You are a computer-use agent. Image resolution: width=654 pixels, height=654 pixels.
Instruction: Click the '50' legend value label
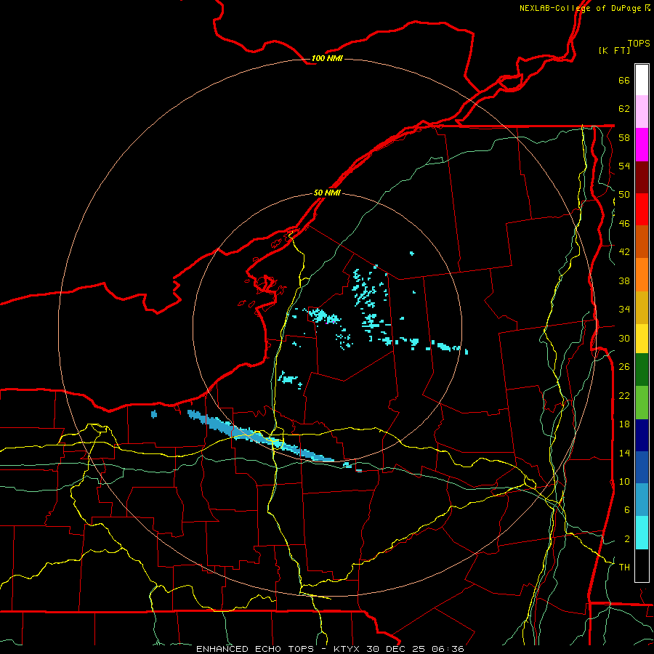[624, 195]
